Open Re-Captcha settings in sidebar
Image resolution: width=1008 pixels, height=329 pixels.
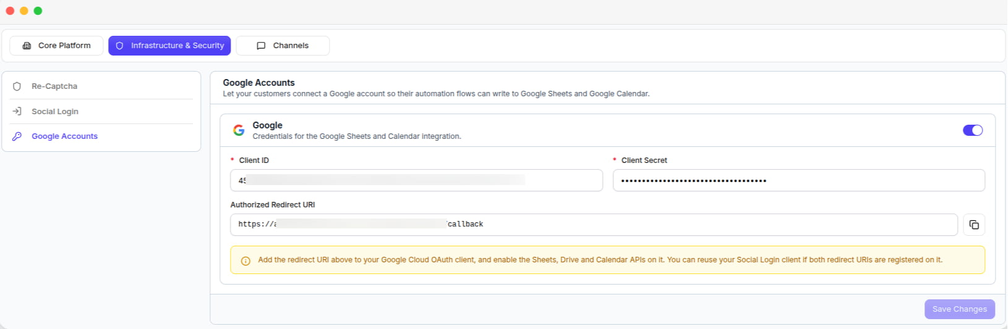coord(102,86)
